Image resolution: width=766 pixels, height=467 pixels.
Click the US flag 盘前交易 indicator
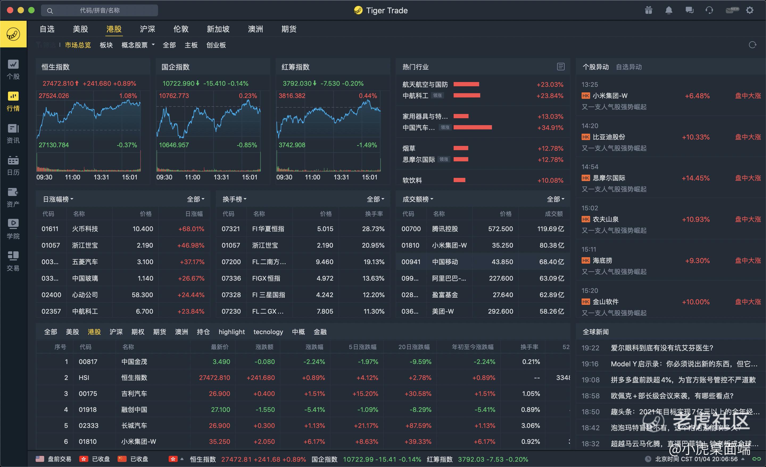coord(53,459)
